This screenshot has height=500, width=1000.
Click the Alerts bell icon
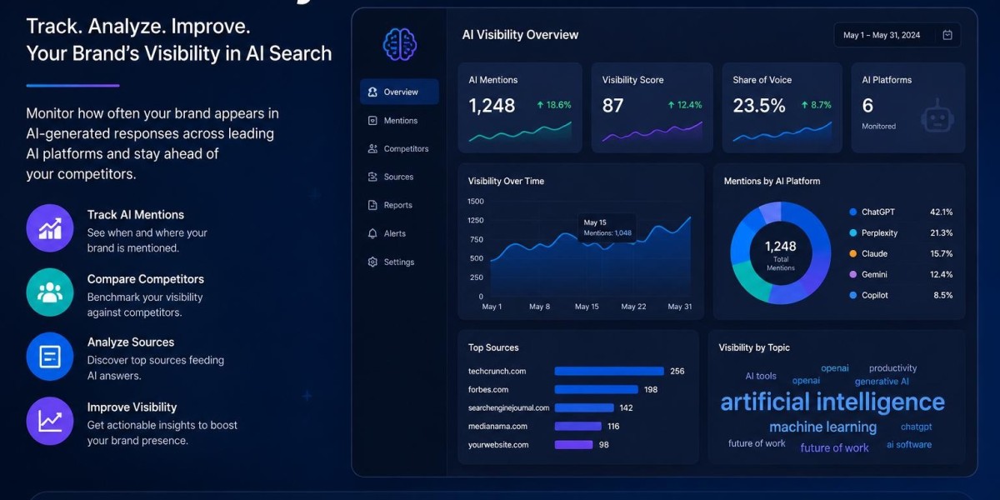click(372, 233)
